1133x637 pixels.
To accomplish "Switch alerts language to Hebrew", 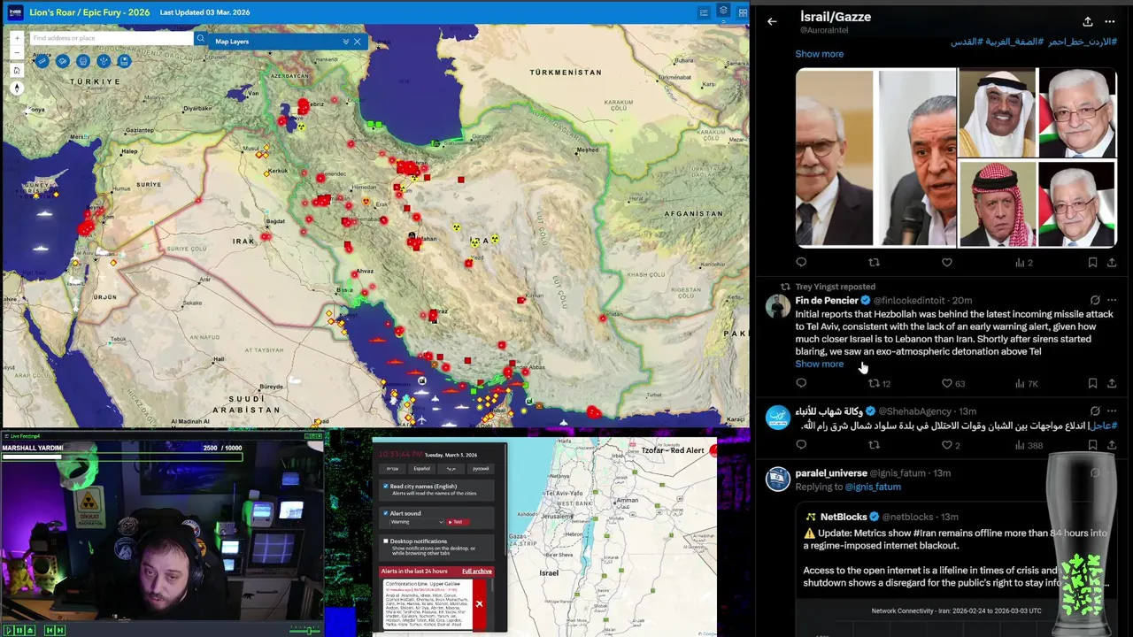I will click(392, 469).
